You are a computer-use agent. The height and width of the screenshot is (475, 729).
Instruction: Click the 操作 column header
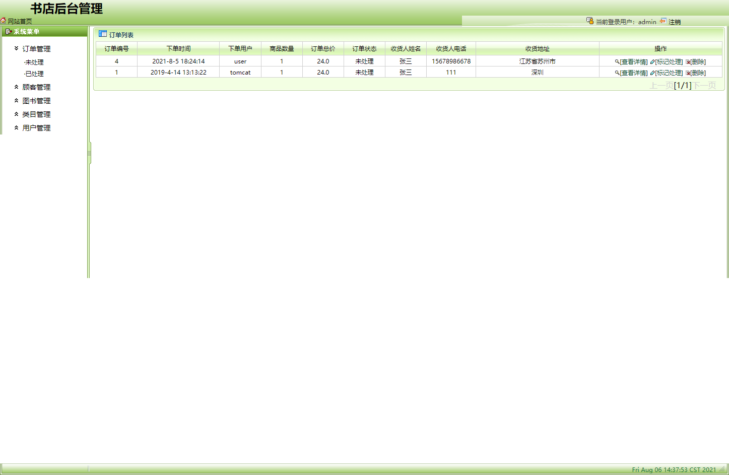(660, 49)
